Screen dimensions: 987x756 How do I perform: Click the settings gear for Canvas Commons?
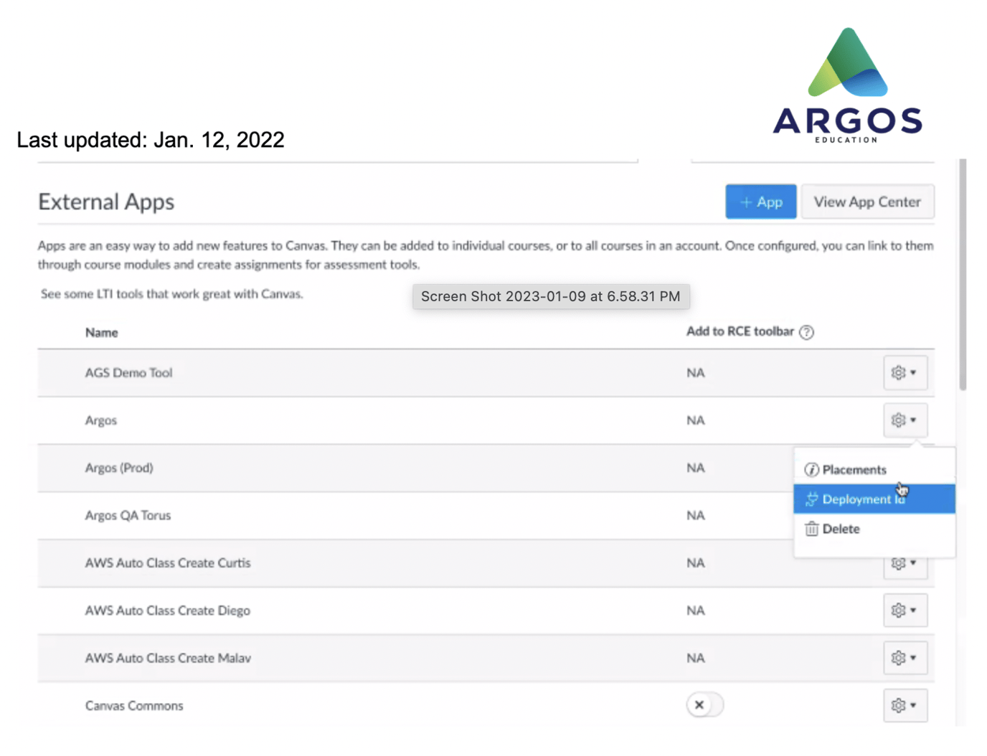coord(900,705)
